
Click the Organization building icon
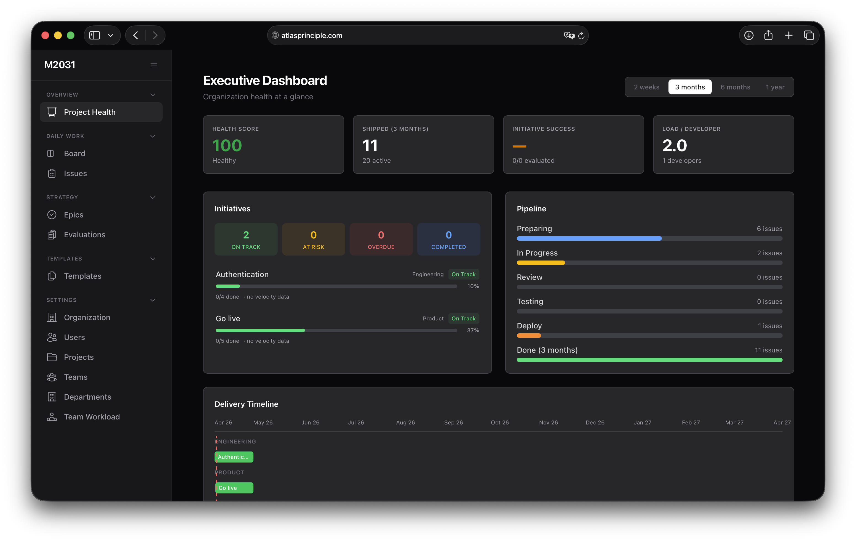pyautogui.click(x=52, y=317)
